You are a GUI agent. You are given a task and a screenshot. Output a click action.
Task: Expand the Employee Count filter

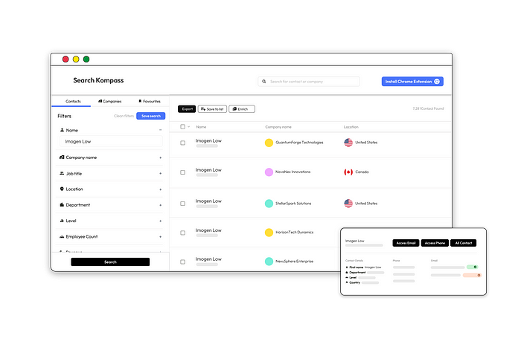(161, 237)
